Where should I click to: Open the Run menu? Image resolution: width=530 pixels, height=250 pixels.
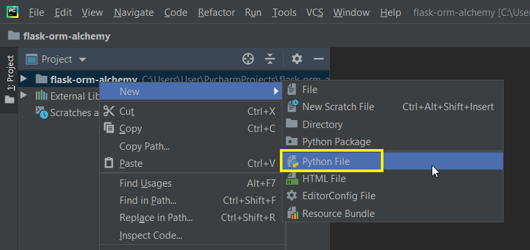pos(253,13)
